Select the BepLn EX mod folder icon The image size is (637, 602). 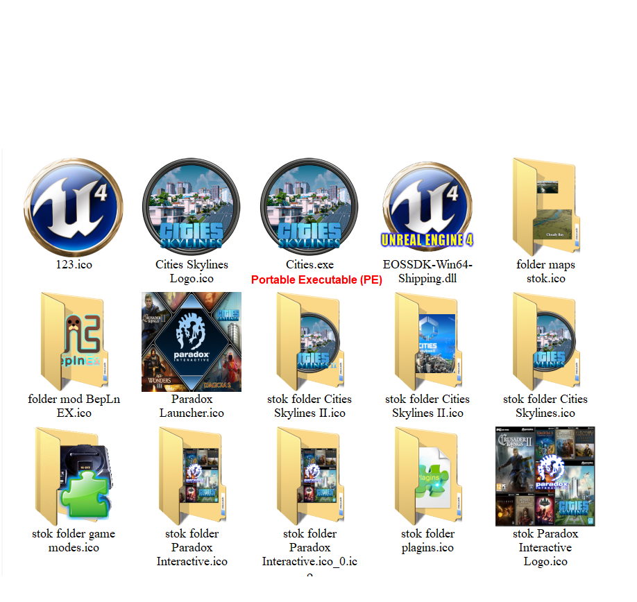(74, 341)
